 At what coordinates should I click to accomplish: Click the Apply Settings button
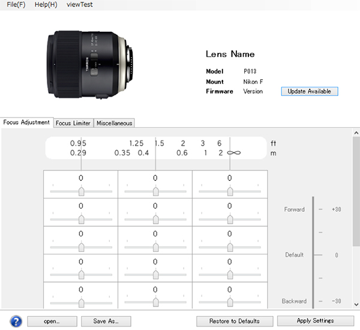click(314, 320)
